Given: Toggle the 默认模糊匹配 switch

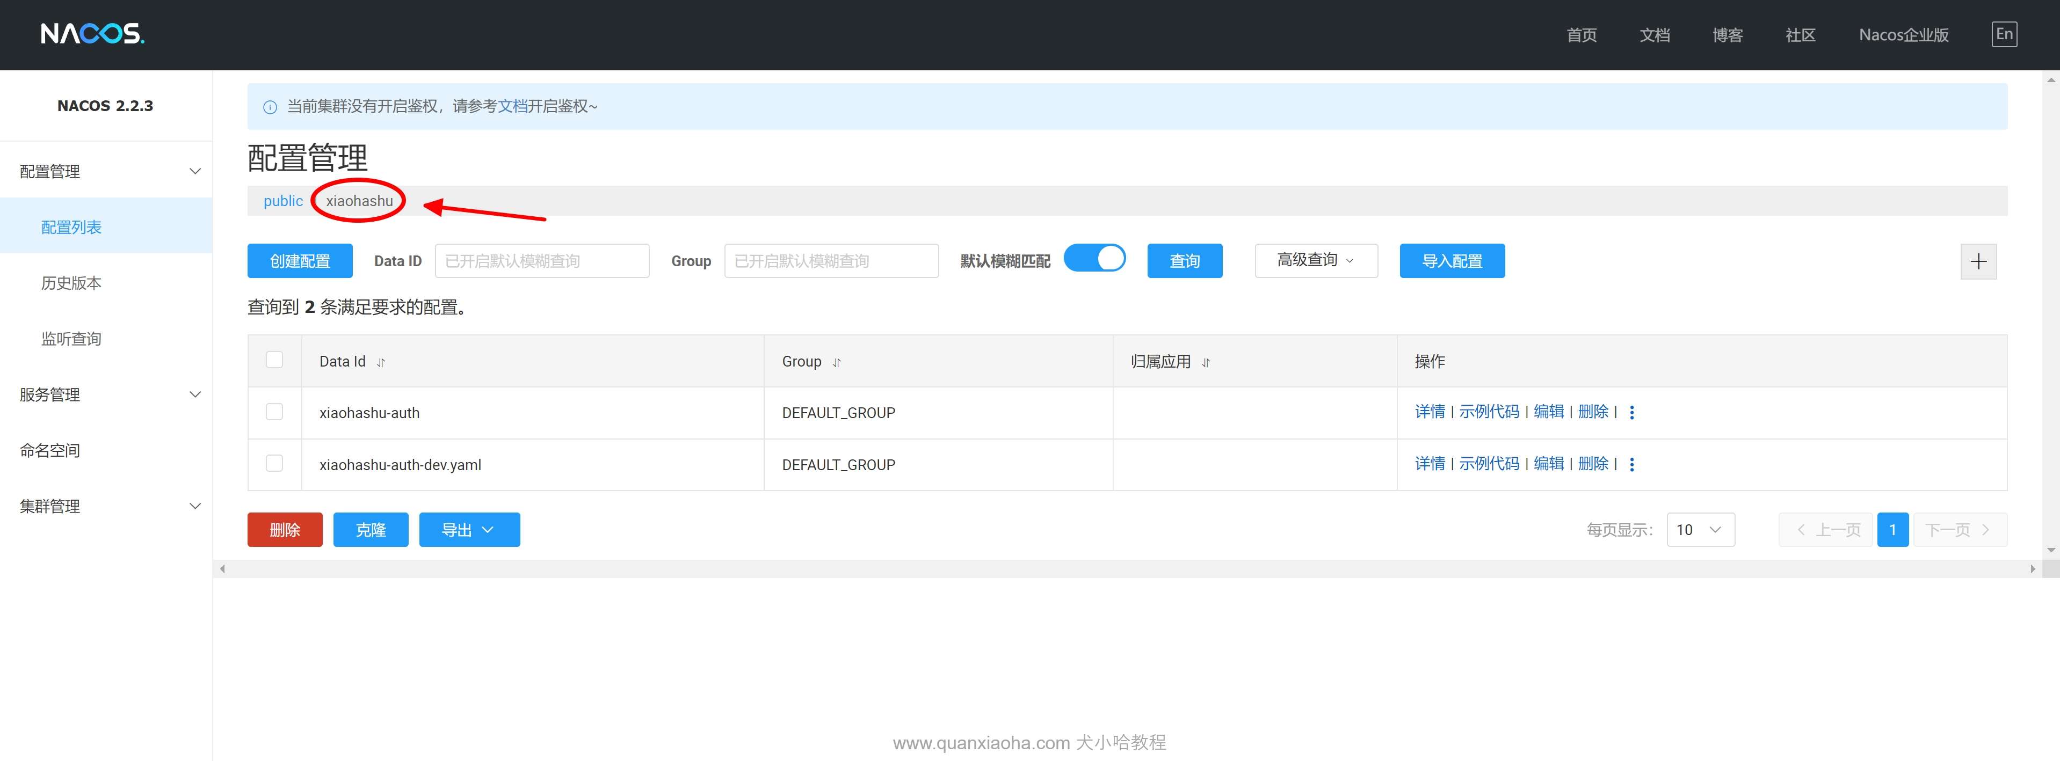Looking at the screenshot, I should tap(1094, 259).
